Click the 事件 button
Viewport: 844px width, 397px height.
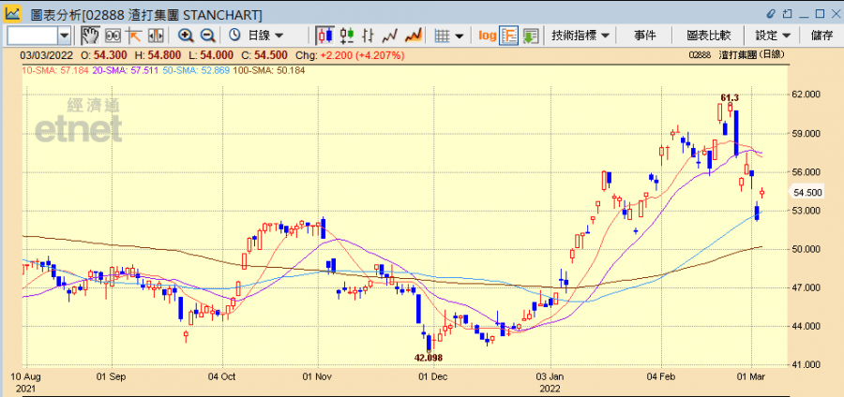[x=644, y=36]
